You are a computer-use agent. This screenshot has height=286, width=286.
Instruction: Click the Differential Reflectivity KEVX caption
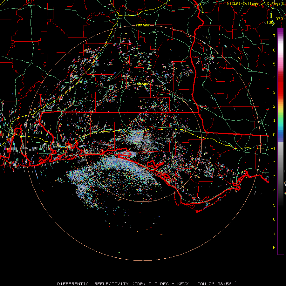click(144, 284)
